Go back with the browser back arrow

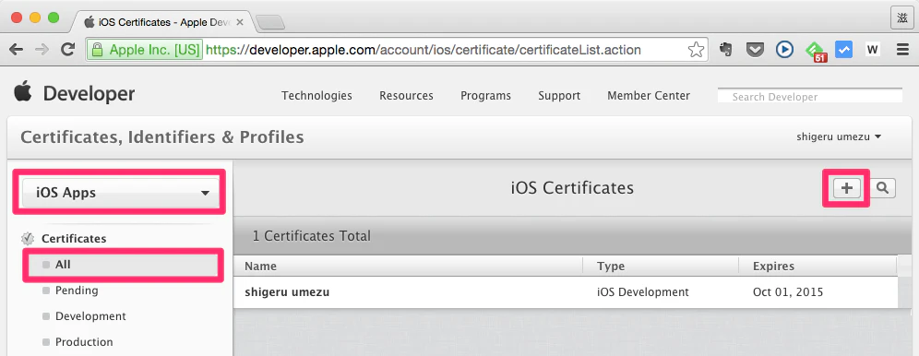click(16, 50)
